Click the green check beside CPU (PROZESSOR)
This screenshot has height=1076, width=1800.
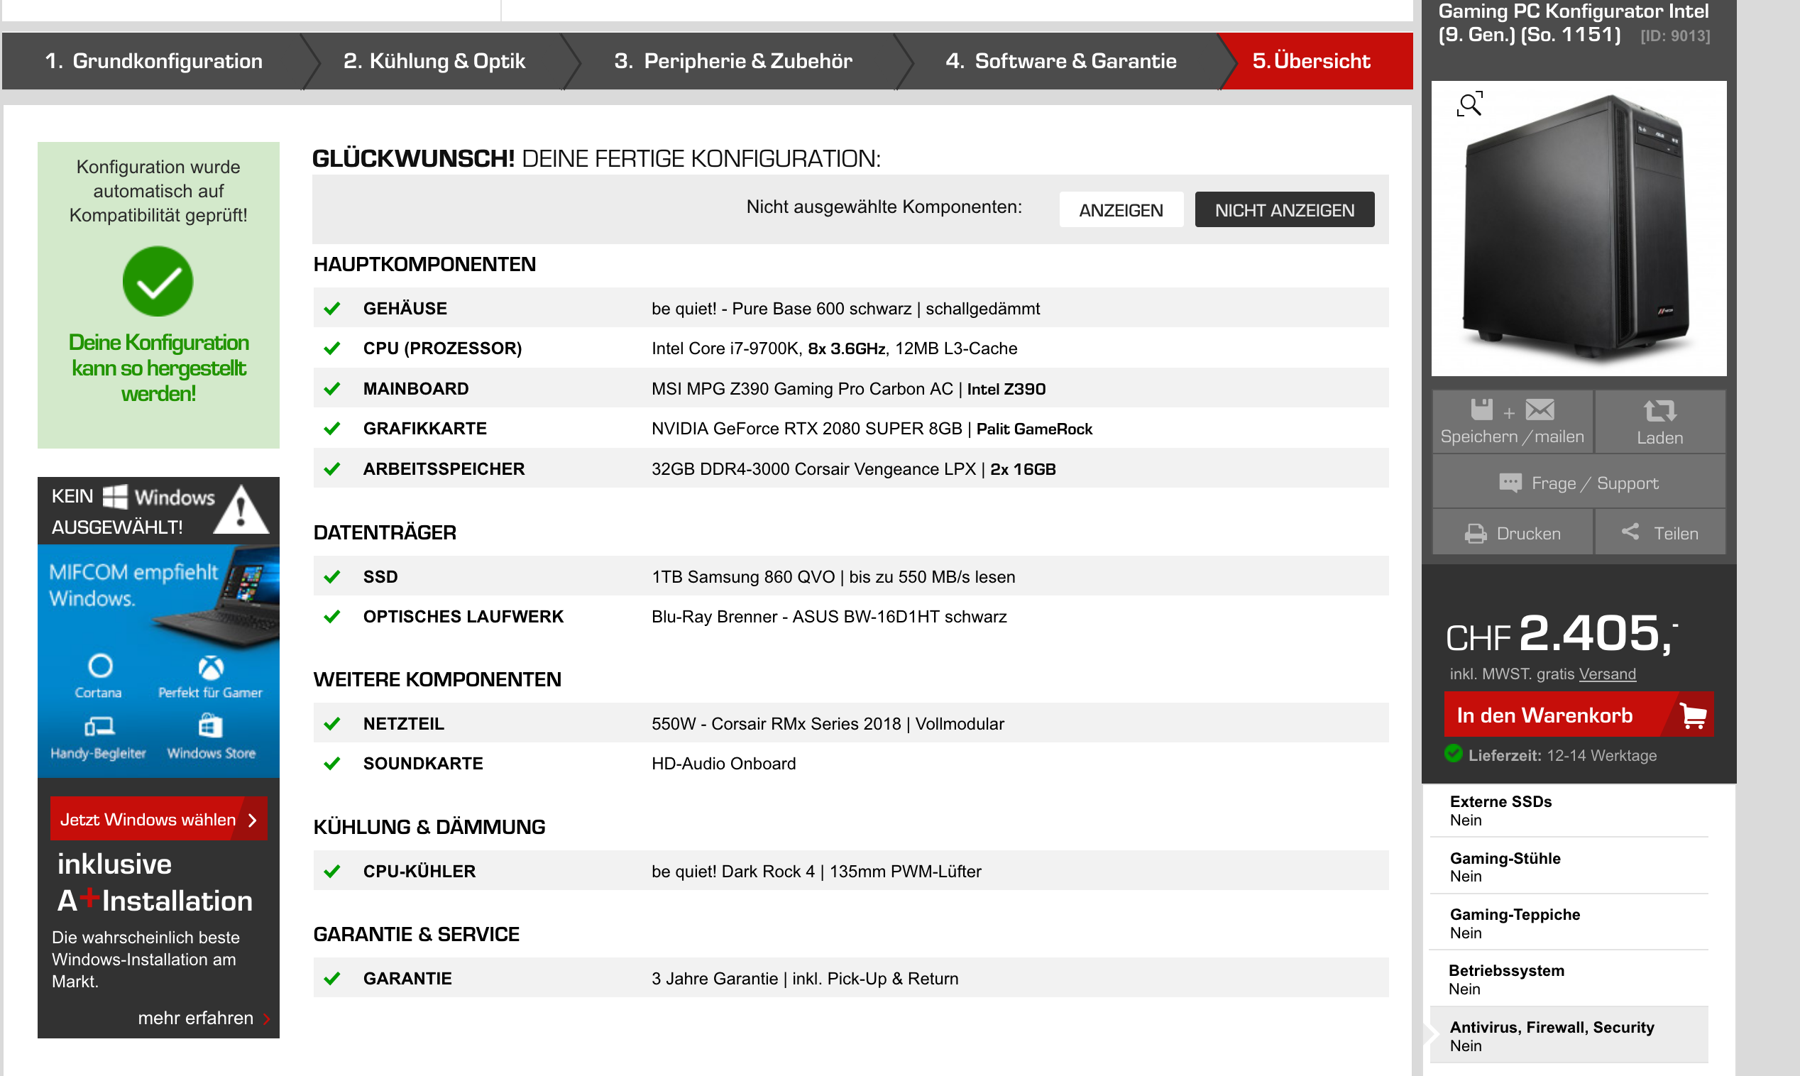coord(332,348)
